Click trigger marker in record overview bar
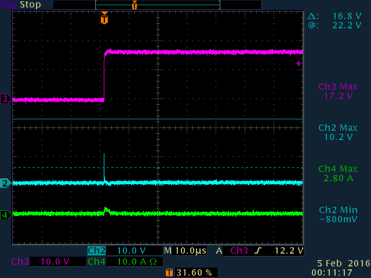This screenshot has height=278, width=371. 134,5
